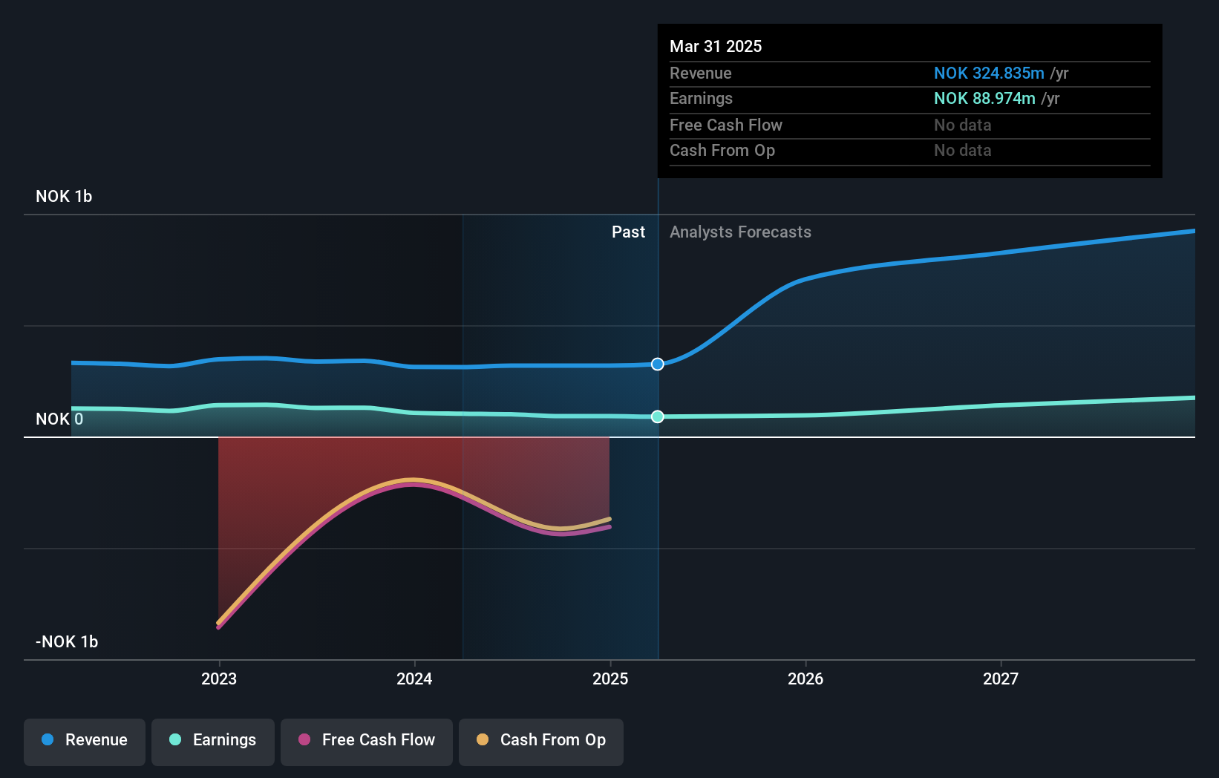Toggle the Earnings series in the legend
This screenshot has height=778, width=1219.
tap(213, 742)
